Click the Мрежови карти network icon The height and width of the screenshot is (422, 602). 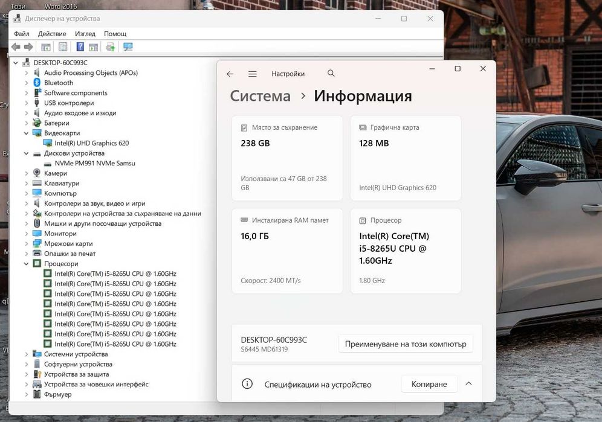37,243
